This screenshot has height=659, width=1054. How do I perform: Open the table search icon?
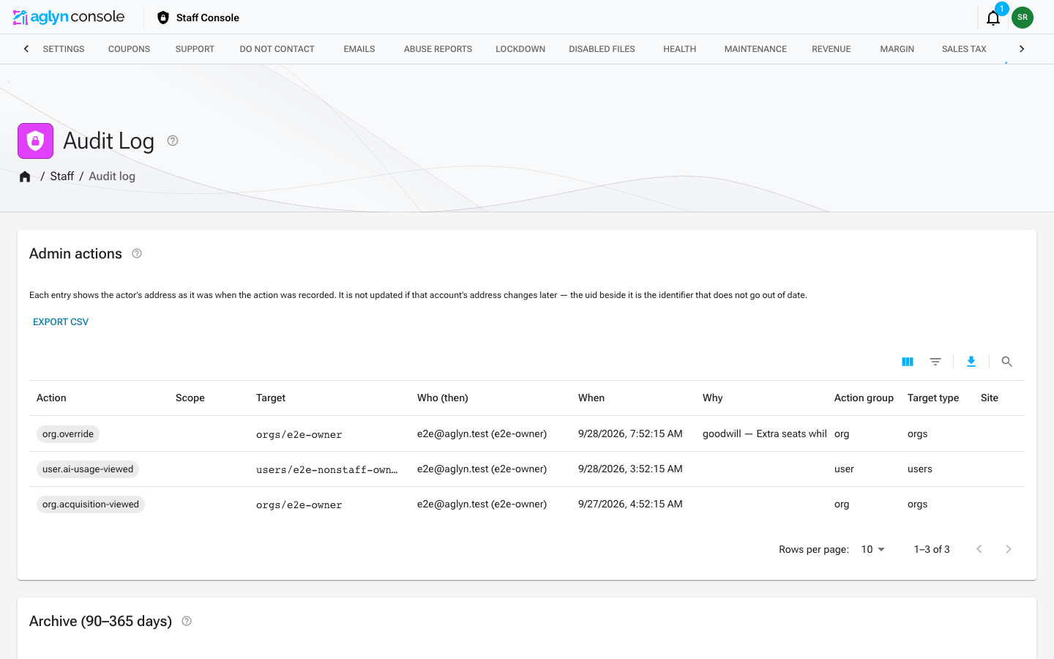coord(1007,362)
